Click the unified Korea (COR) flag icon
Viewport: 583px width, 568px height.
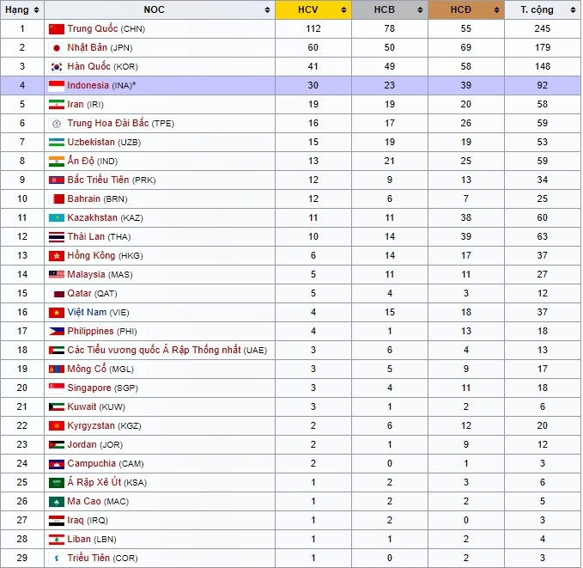click(x=57, y=559)
